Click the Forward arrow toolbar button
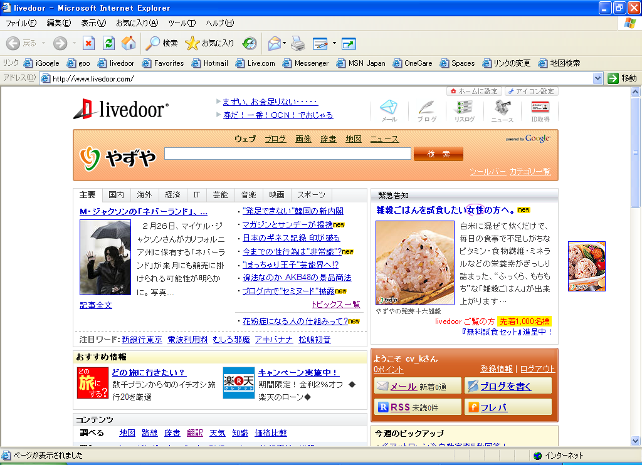 tap(60, 43)
